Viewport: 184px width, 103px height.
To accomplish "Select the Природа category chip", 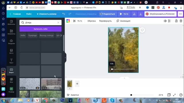I will click(x=32, y=35).
